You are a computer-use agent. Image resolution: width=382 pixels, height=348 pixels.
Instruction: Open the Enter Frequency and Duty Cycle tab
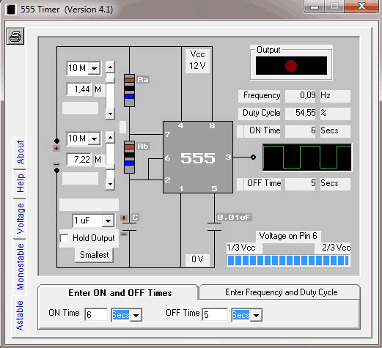[x=281, y=292]
